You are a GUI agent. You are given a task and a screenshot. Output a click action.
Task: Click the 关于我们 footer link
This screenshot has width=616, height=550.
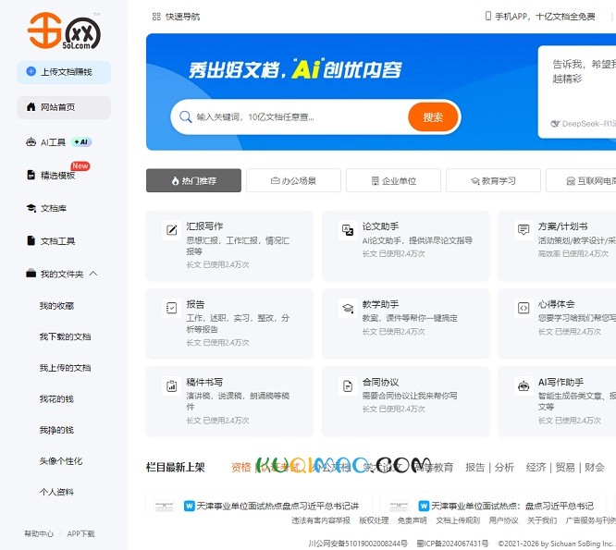(542, 520)
